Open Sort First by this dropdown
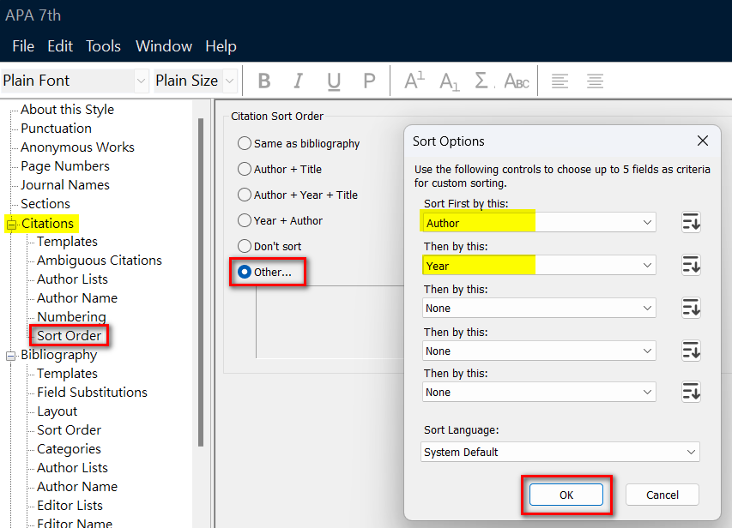The height and width of the screenshot is (528, 732). click(539, 223)
